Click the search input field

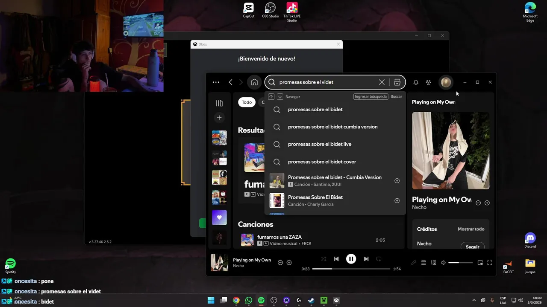327,82
